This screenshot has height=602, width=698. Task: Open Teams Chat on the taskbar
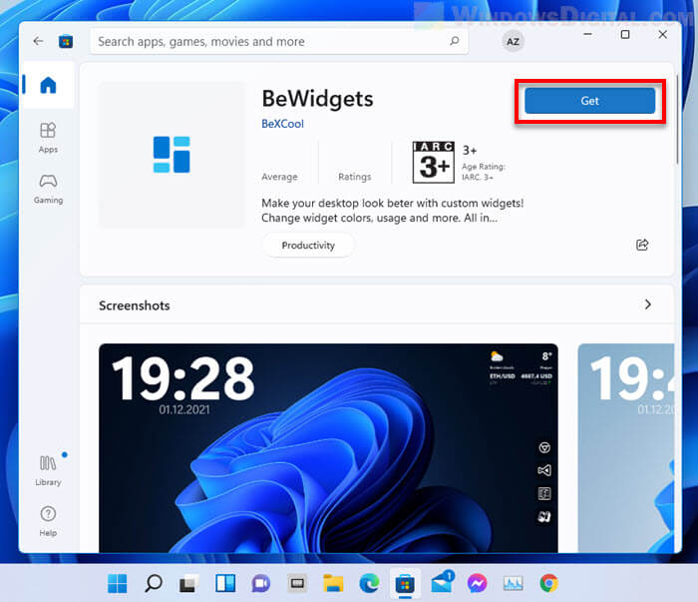(261, 583)
